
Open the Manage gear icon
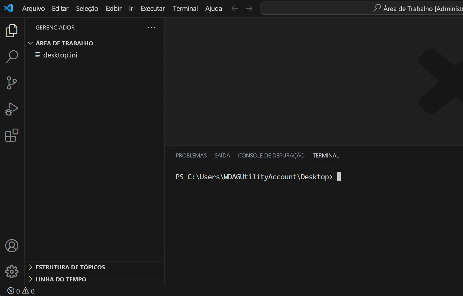point(12,272)
